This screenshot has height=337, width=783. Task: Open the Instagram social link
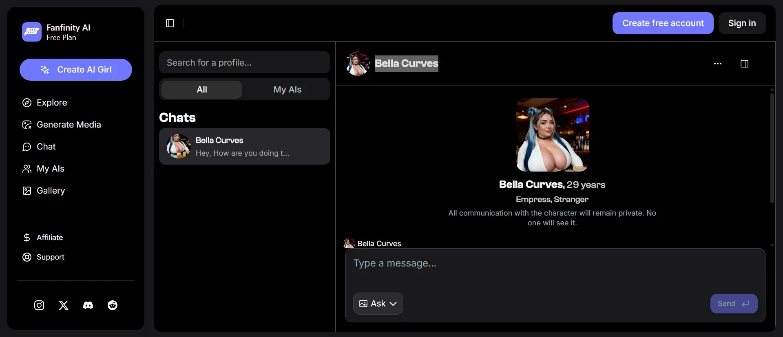39,305
